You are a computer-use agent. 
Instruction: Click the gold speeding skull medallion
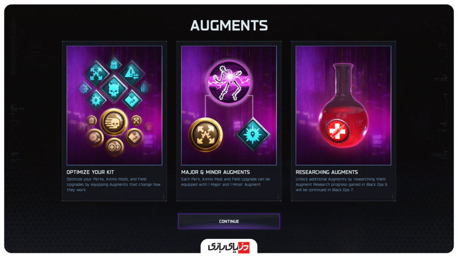[x=114, y=122]
